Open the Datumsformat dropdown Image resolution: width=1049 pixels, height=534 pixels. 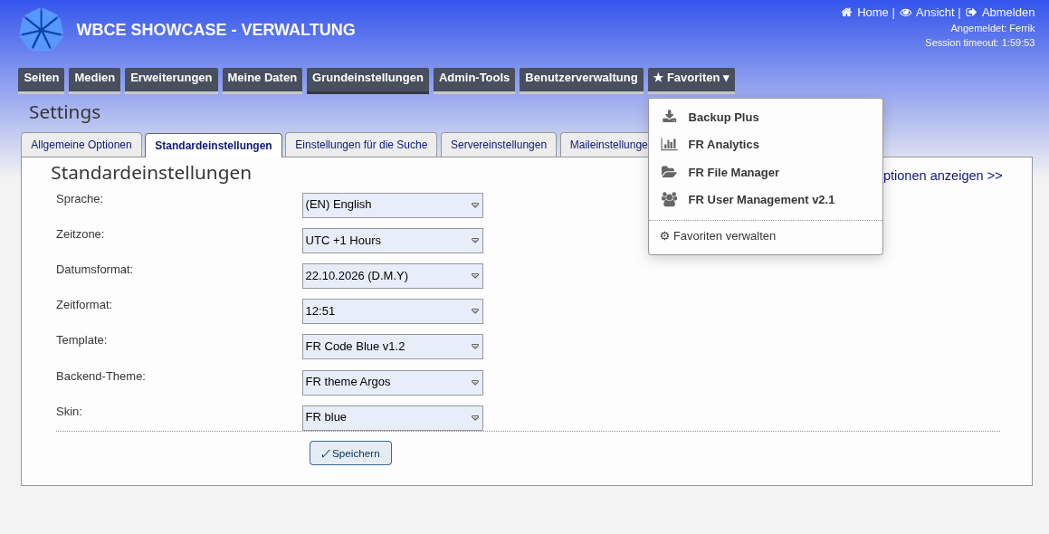pos(393,276)
